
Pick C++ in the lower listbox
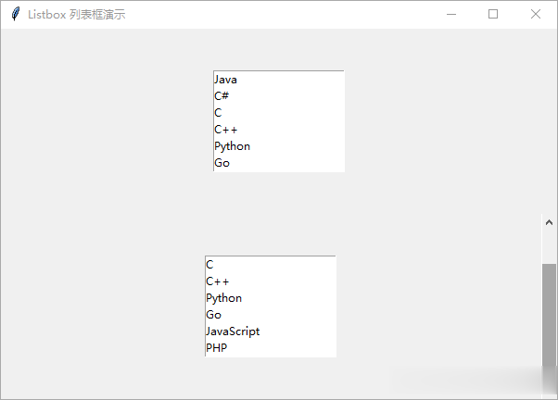tap(271, 281)
